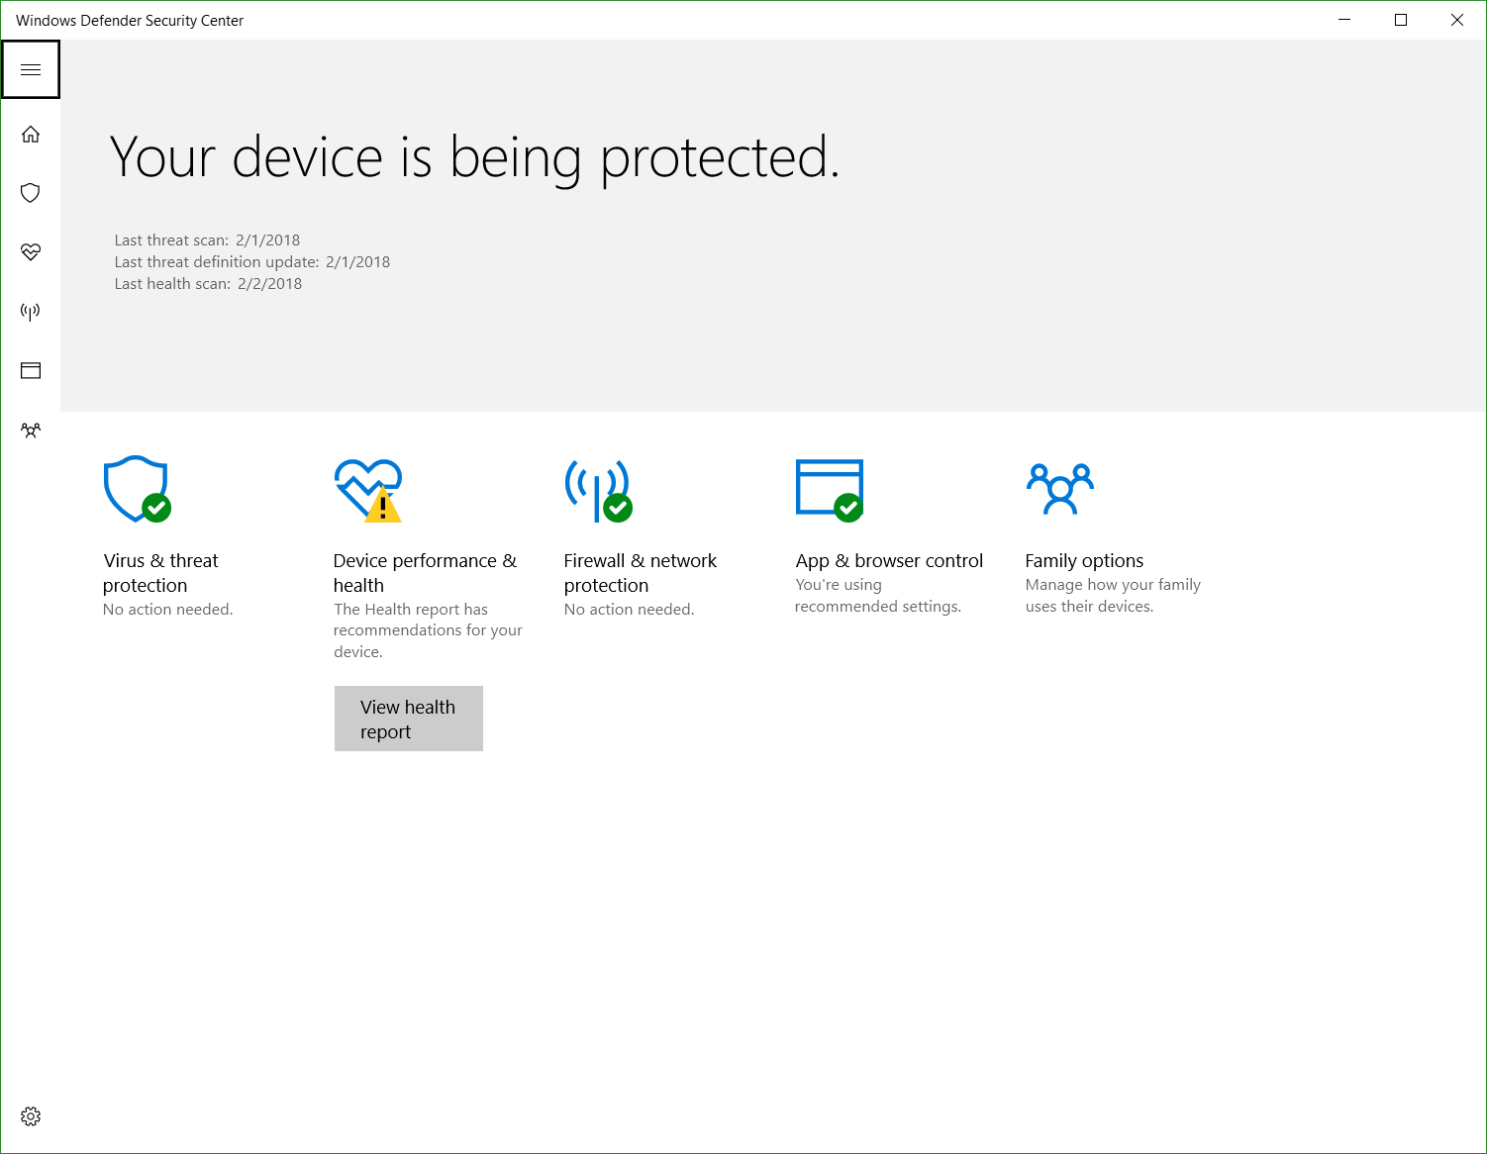Open Settings gear at bottom left
1487x1154 pixels.
point(31,1116)
